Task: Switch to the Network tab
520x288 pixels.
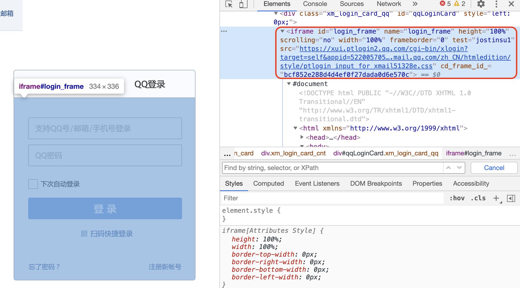Action: click(x=389, y=4)
